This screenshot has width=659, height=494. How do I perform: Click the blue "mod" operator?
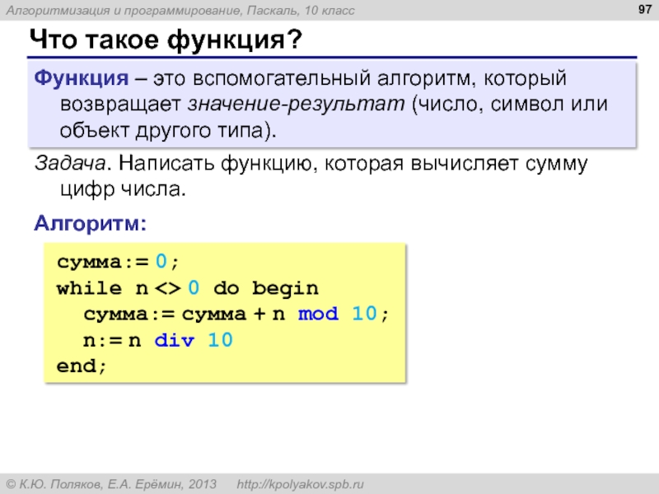pos(317,315)
